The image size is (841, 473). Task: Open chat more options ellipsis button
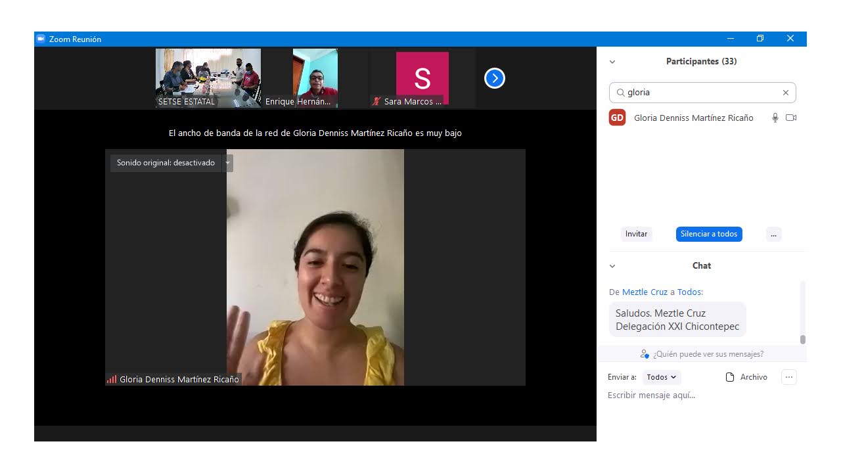pos(789,377)
